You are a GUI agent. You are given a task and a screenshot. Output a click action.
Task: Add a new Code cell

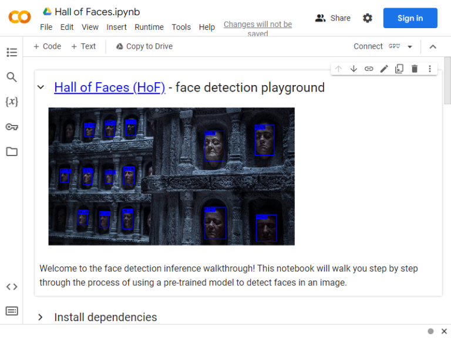[x=48, y=46]
